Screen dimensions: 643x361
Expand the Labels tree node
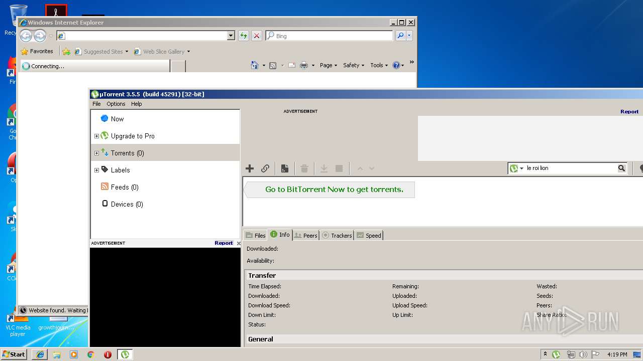coord(96,170)
